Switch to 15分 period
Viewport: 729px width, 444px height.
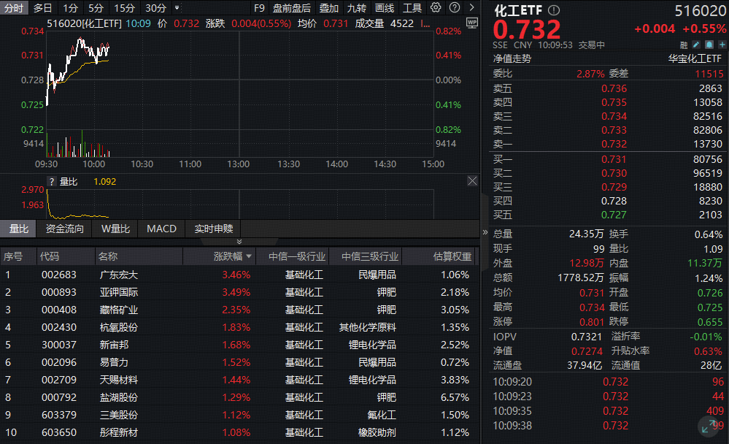point(124,8)
